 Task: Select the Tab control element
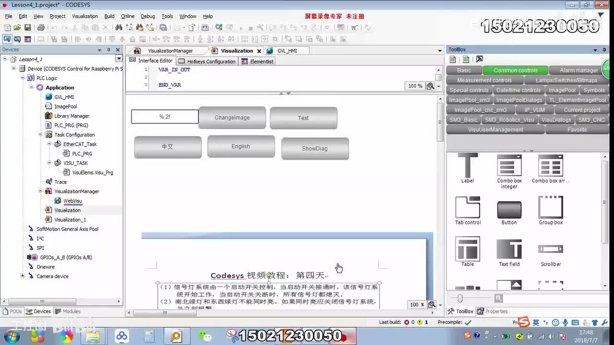[468, 210]
